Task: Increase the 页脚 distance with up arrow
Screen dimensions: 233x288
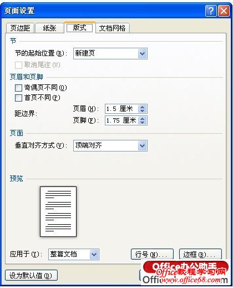Action: pos(142,119)
